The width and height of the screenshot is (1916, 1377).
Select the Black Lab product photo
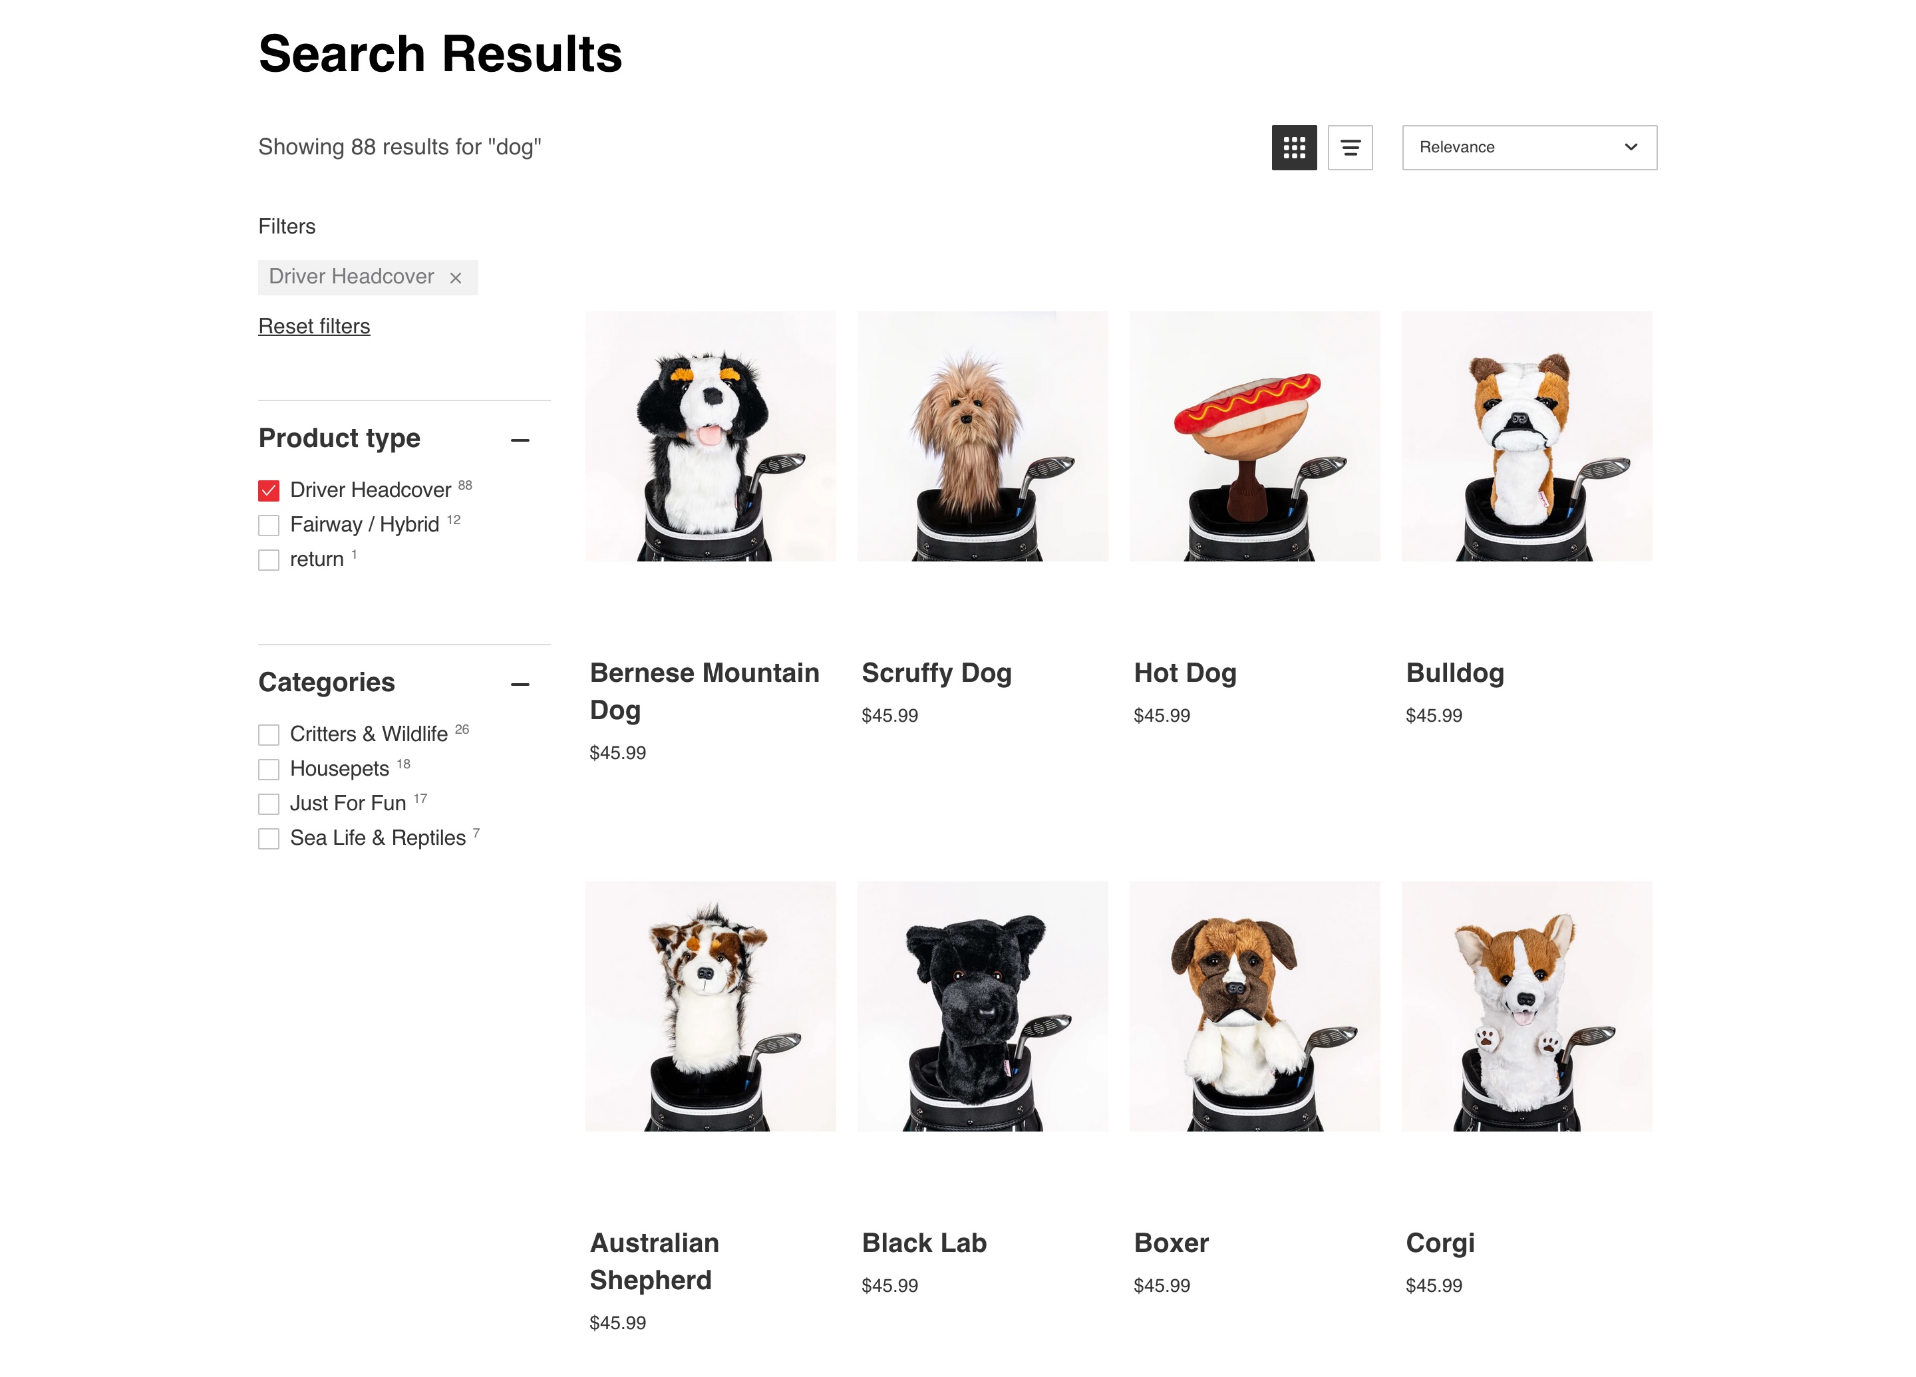(982, 1006)
